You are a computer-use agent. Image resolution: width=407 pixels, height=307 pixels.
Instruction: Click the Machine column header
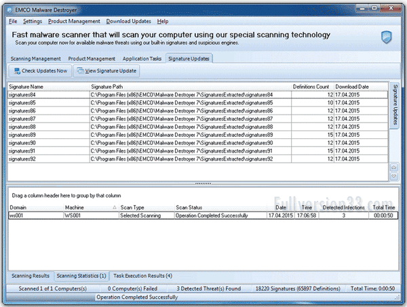(x=92, y=207)
